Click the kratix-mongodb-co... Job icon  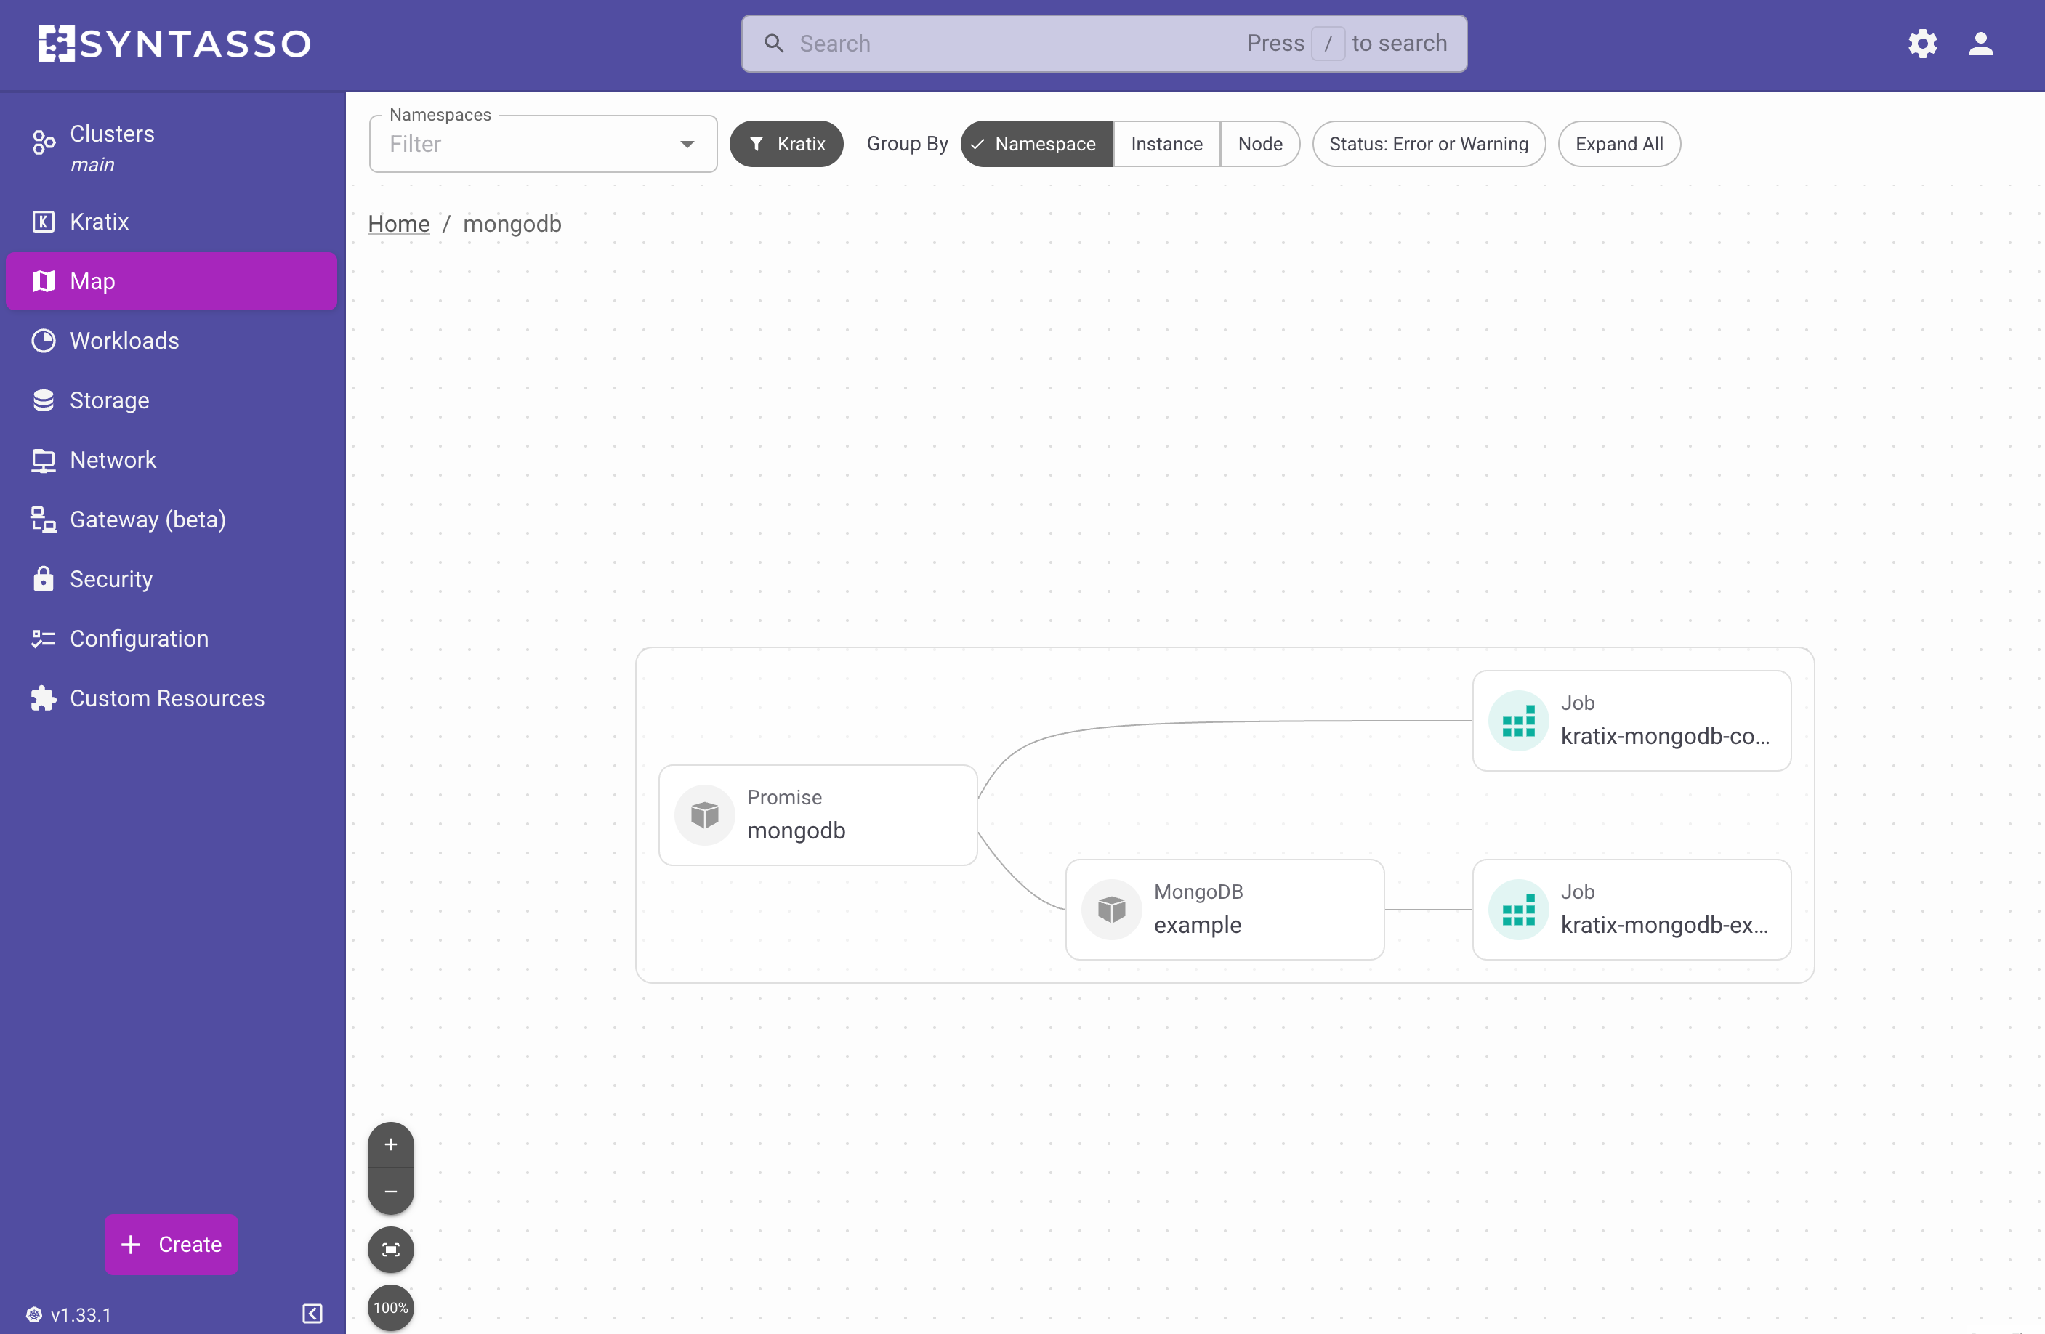[x=1518, y=721]
